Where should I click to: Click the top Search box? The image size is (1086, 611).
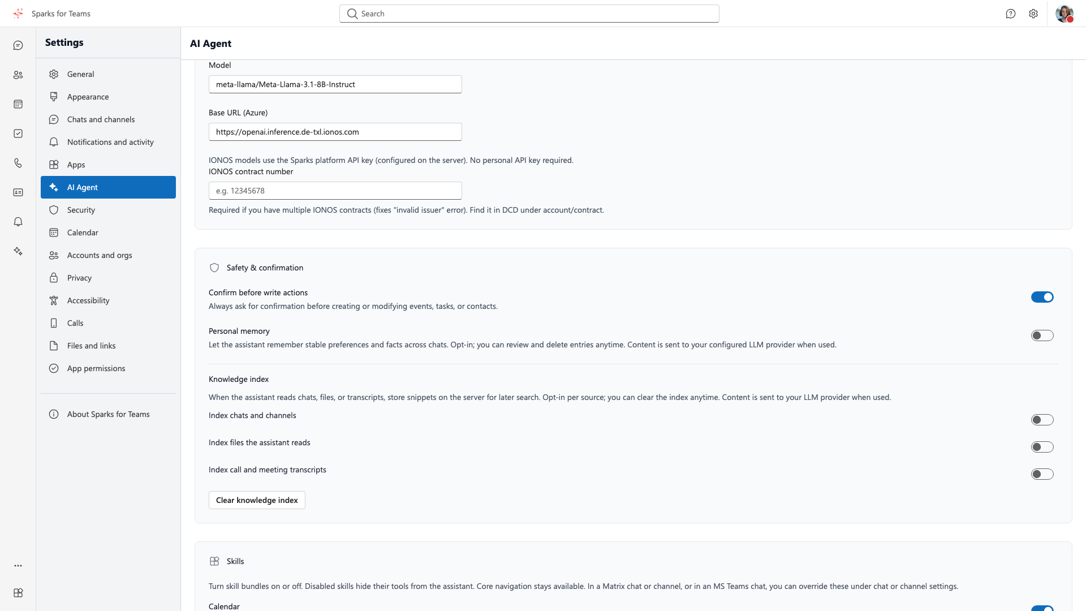(x=529, y=14)
